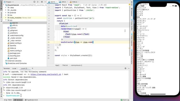Hide the Project panel with minus icon

pos(45,2)
